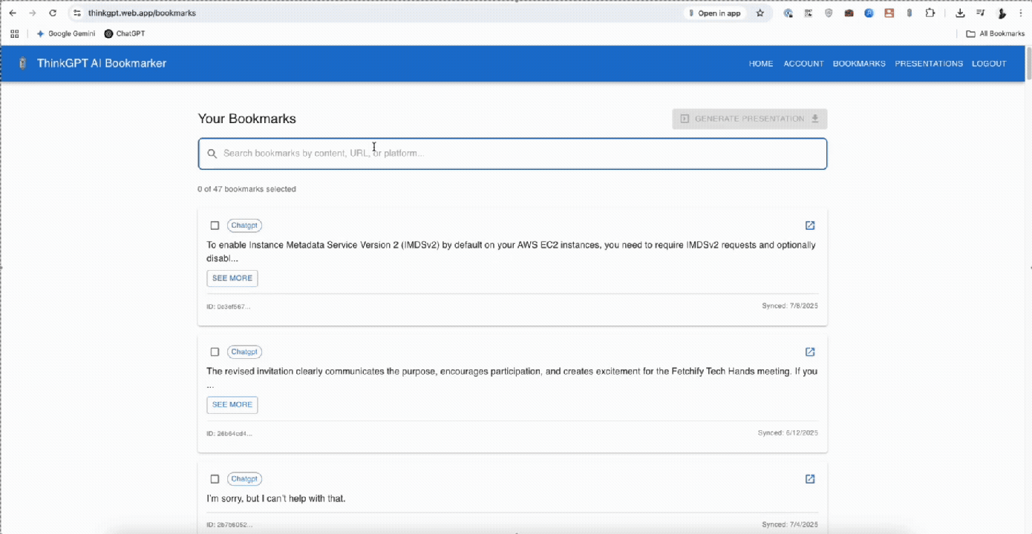Open the All Bookmarks folder
Screen dimensions: 1032x534
point(995,33)
